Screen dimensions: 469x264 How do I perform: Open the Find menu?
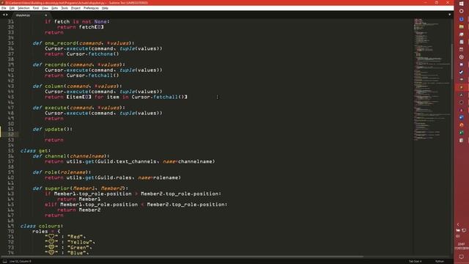pyautogui.click(x=36, y=8)
